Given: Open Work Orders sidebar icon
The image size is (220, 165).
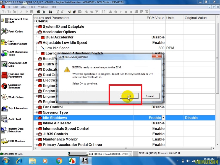Looking at the screenshot, I should (x=4, y=97).
